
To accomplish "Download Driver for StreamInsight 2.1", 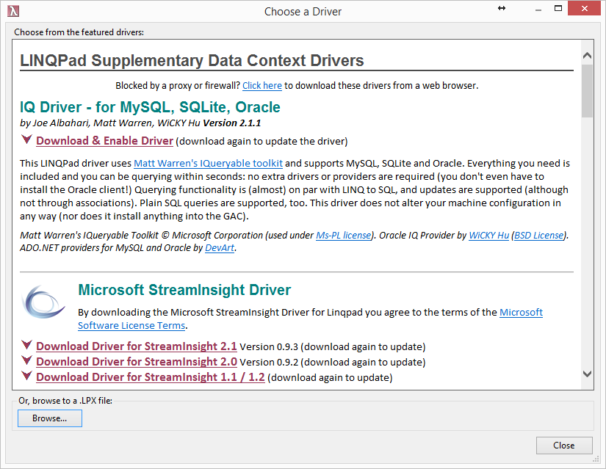I will click(137, 346).
